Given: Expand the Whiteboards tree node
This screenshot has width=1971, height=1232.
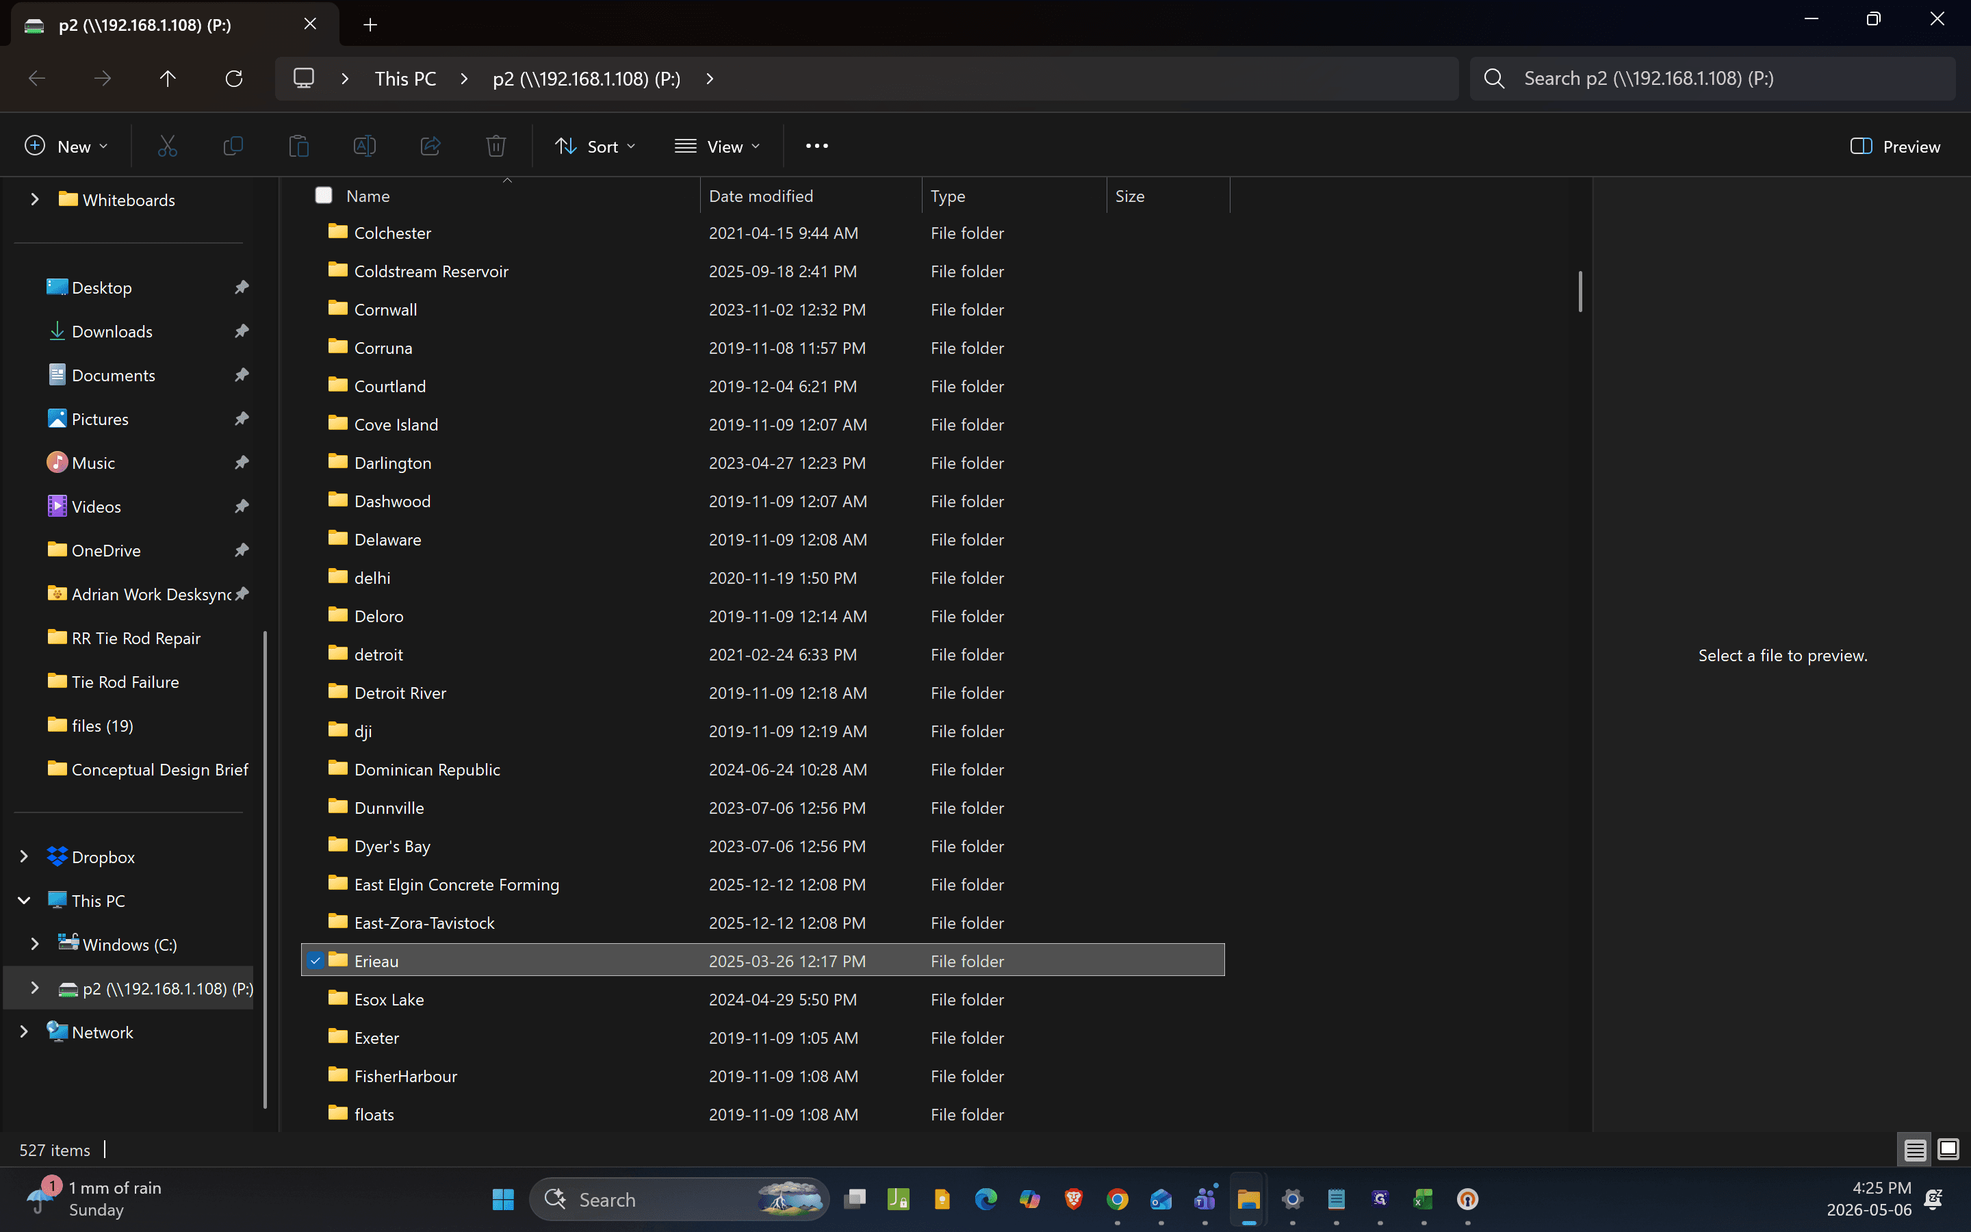Looking at the screenshot, I should 34,200.
